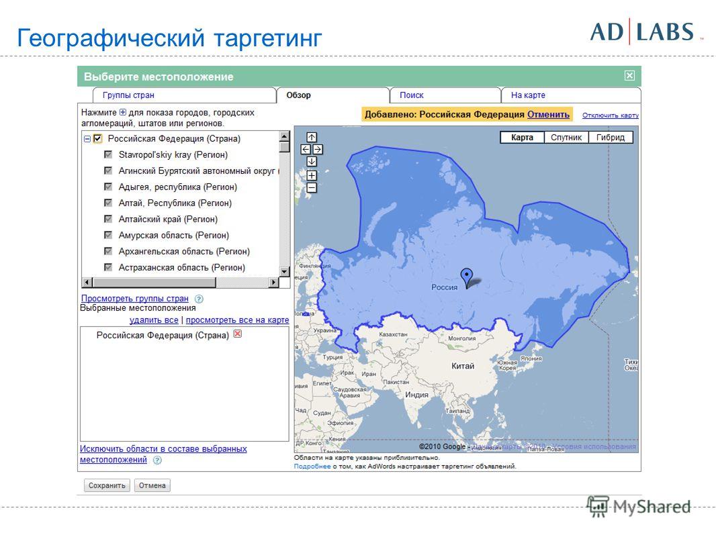The width and height of the screenshot is (716, 537).
Task: Click Китай label on the map
Action: point(463,366)
